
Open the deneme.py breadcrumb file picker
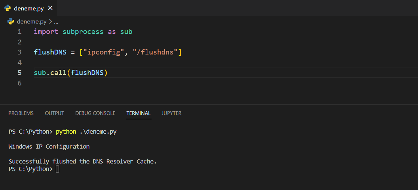pos(31,22)
